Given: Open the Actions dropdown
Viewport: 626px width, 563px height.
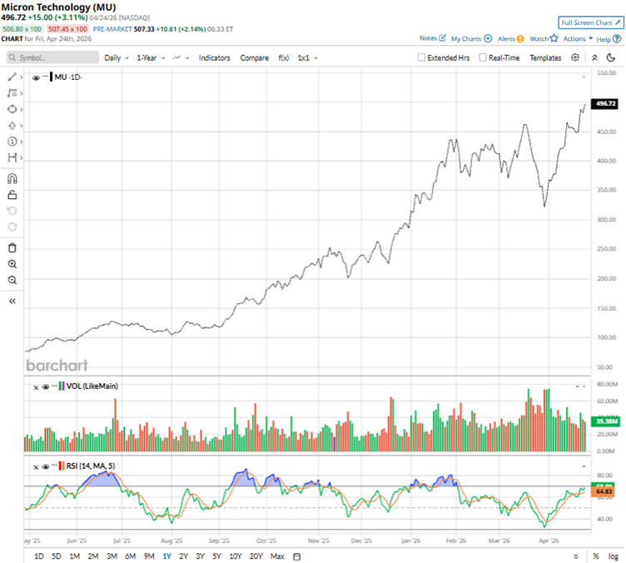Looking at the screenshot, I should pyautogui.click(x=578, y=39).
